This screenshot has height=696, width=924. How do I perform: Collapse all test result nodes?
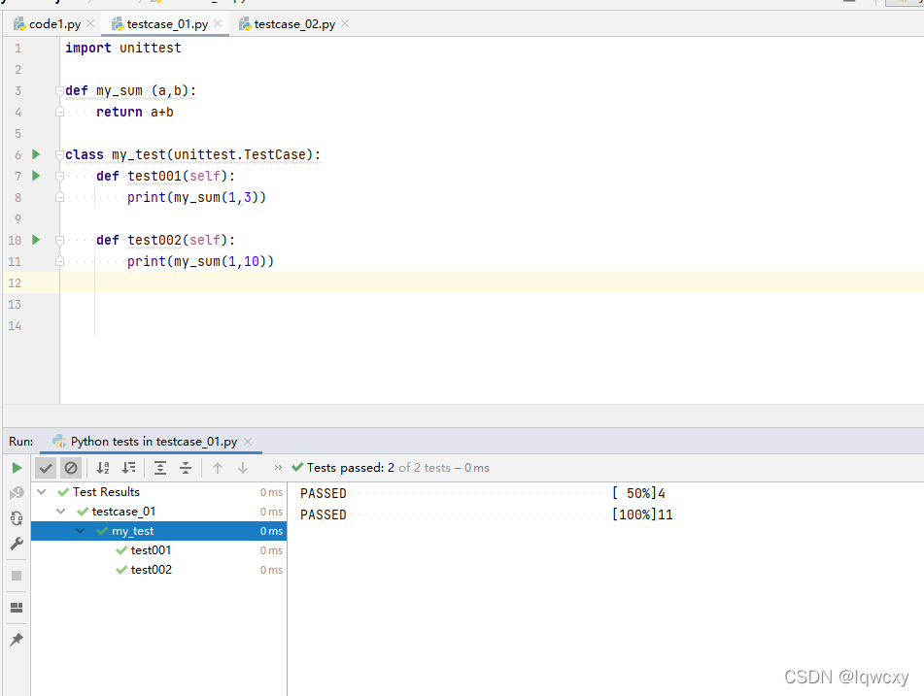point(186,468)
